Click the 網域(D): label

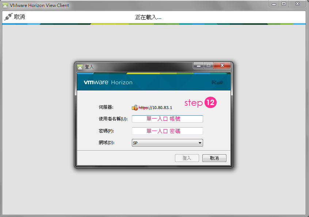(x=107, y=143)
